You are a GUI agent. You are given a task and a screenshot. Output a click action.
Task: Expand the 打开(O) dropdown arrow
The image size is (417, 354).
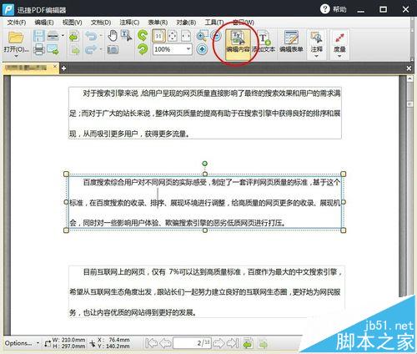coord(16,56)
